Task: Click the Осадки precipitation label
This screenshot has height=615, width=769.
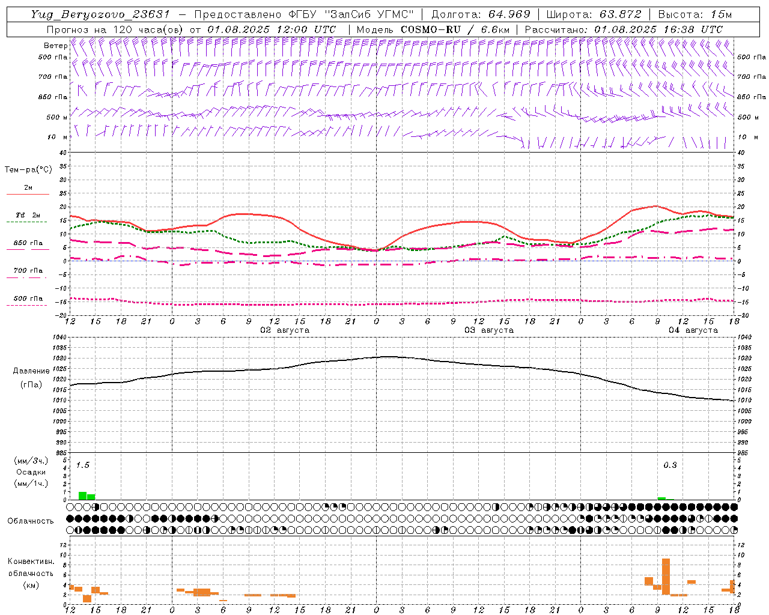Action: [31, 472]
